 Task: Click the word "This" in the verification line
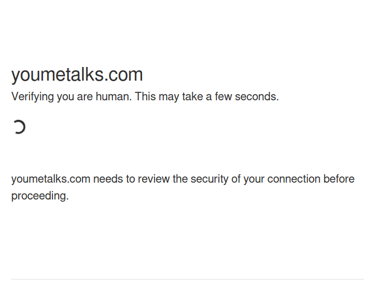click(145, 96)
